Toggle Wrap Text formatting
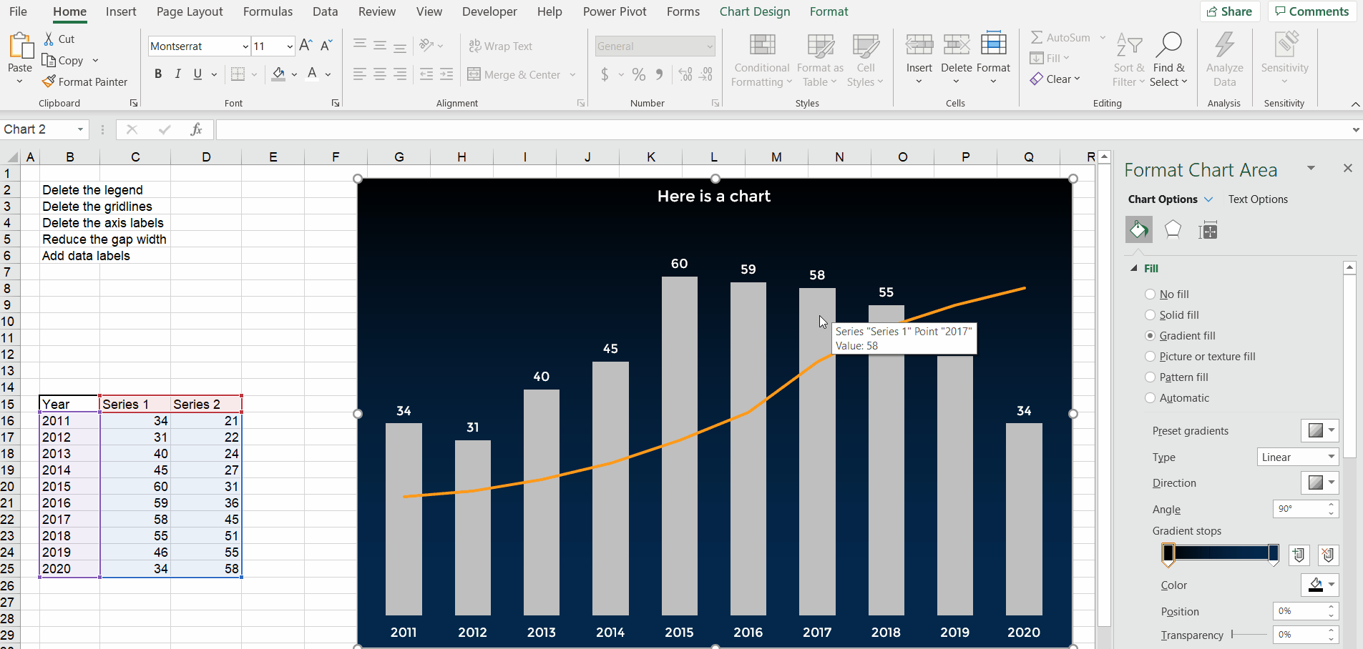 coord(502,46)
